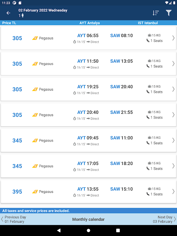
Task: Open the filter funnel icon
Action: 168,13
